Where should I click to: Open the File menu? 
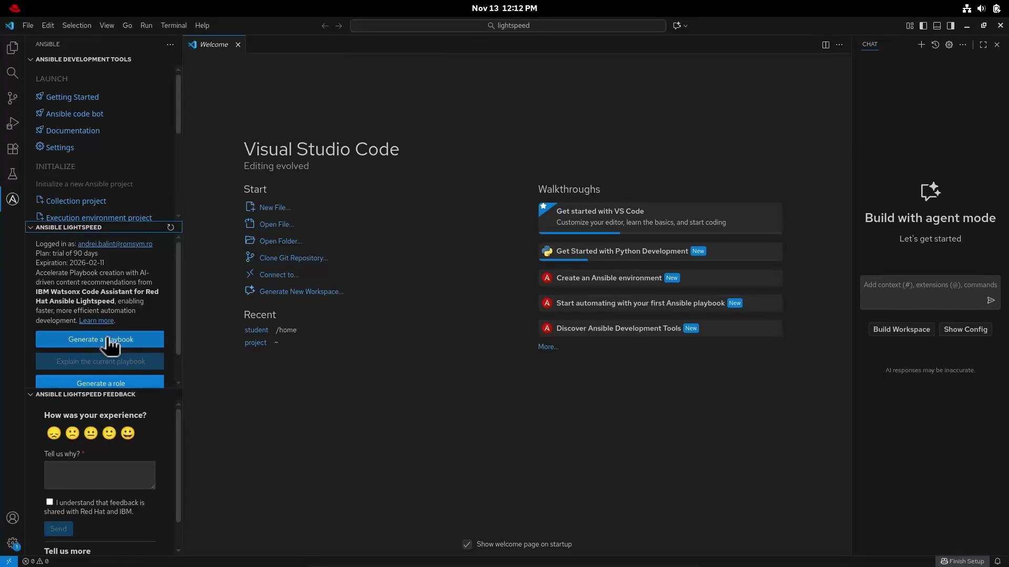click(x=28, y=26)
